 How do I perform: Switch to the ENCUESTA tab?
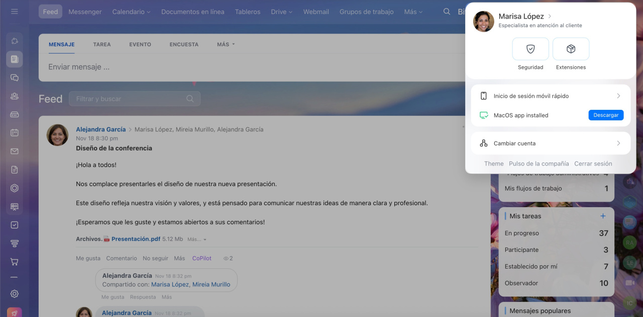click(x=184, y=44)
